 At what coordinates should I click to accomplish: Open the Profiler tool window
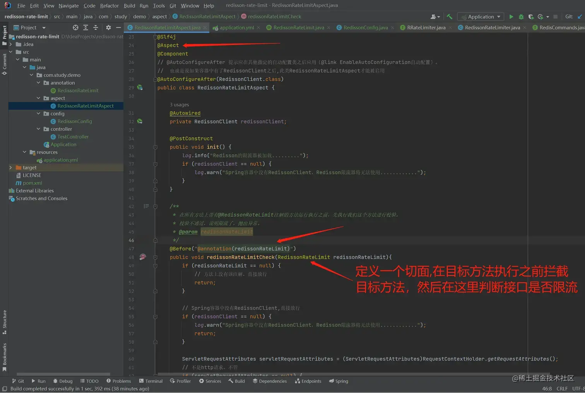coord(180,381)
